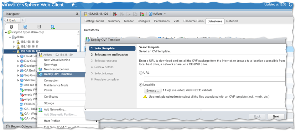
Task: Click the Deploy OVF Template dialog title icon
Action: (x=88, y=40)
